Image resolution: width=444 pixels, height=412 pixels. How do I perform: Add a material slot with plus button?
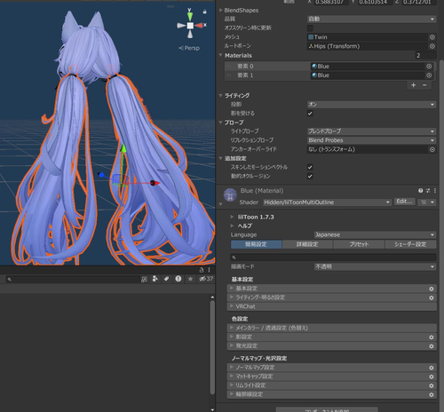click(414, 85)
